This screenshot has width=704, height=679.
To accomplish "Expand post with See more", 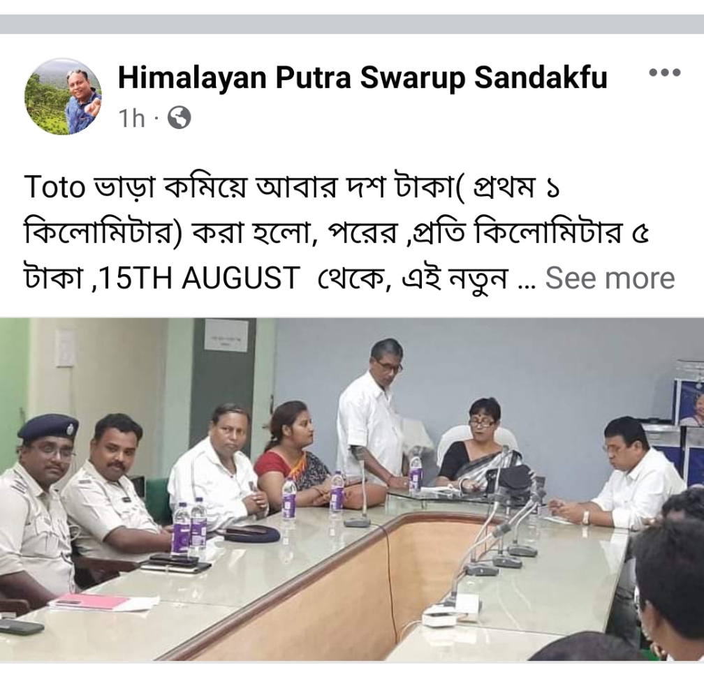I will 610,278.
